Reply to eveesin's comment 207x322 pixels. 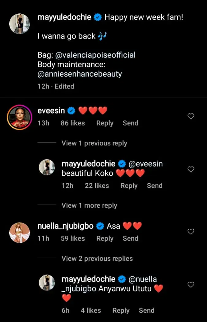[x=105, y=123]
